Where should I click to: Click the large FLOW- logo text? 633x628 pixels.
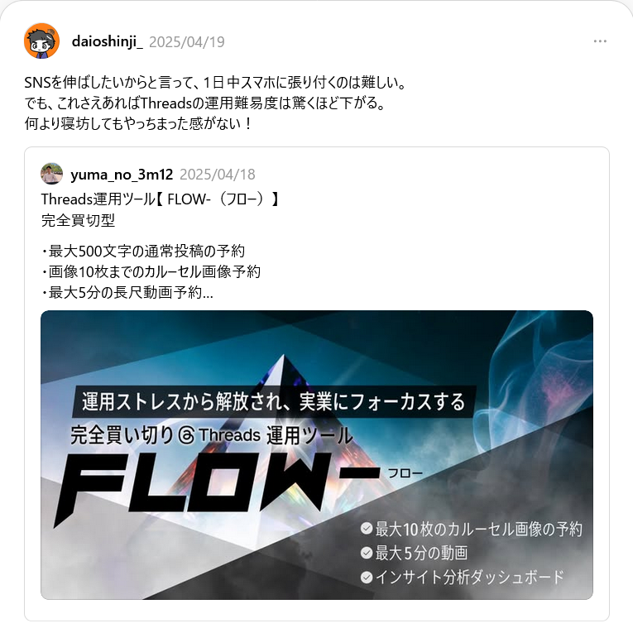(x=217, y=483)
